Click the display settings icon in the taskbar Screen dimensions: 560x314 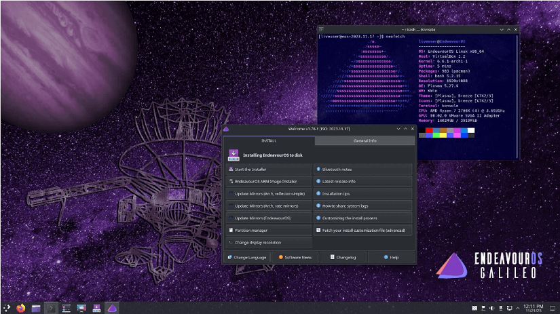click(81, 308)
